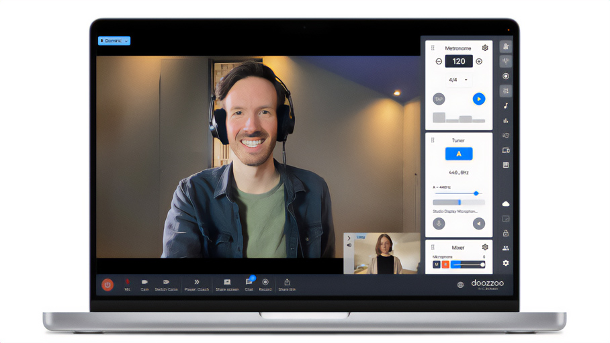
Task: Click the participants icon in the right sidebar
Action: 506,248
